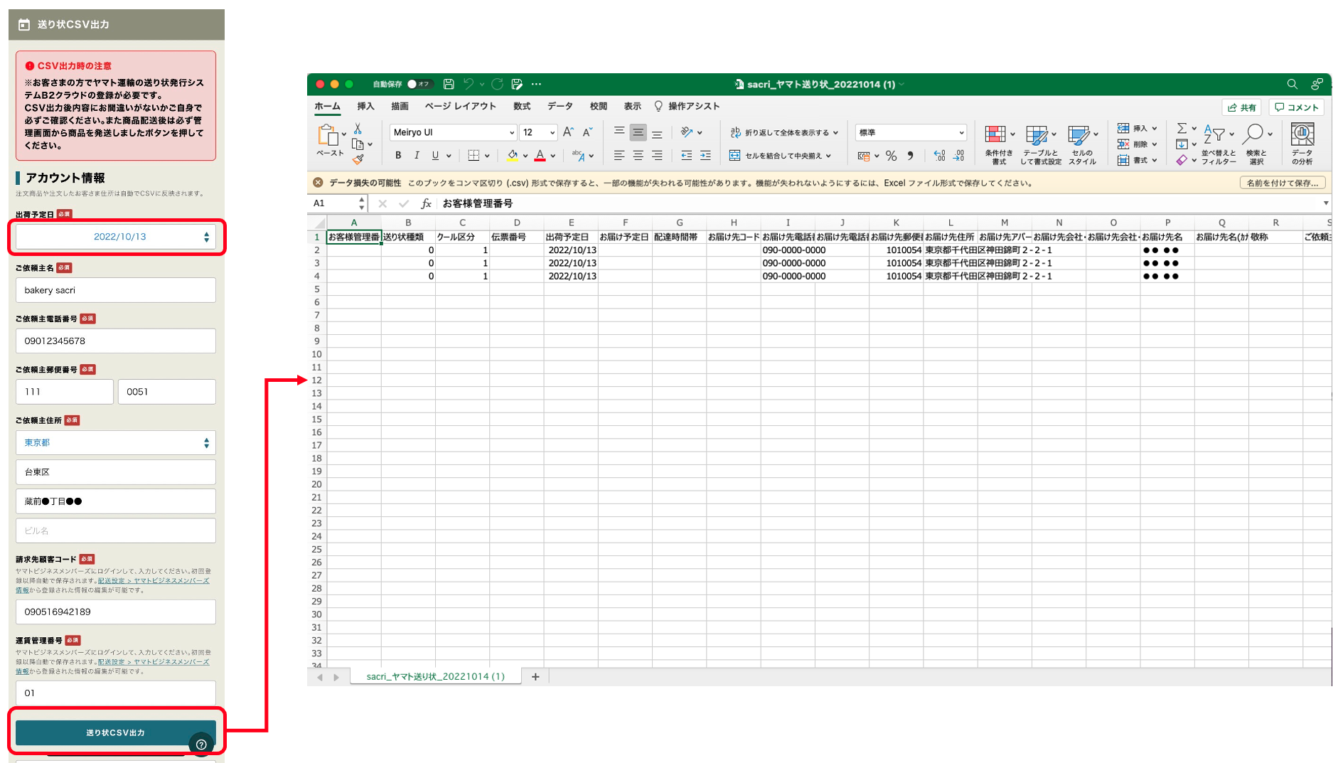This screenshot has width=1343, height=763.
Task: Click the コメント button
Action: point(1296,107)
